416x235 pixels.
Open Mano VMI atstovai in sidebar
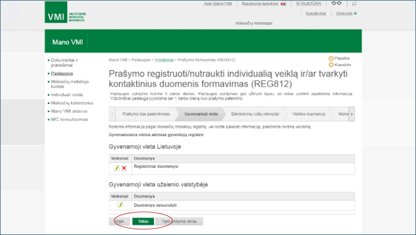pos(69,111)
